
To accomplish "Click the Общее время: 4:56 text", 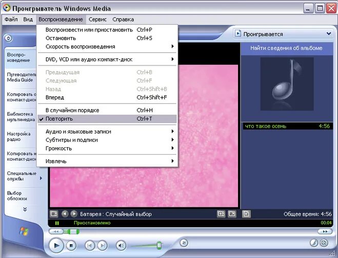I will pyautogui.click(x=308, y=214).
